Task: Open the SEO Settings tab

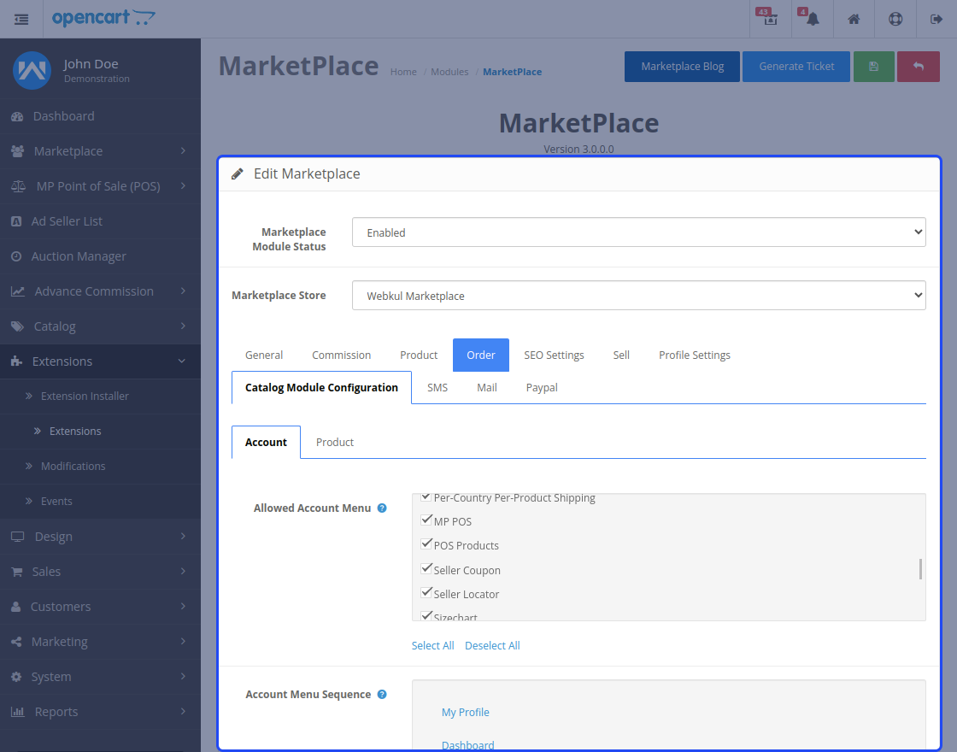Action: (554, 355)
